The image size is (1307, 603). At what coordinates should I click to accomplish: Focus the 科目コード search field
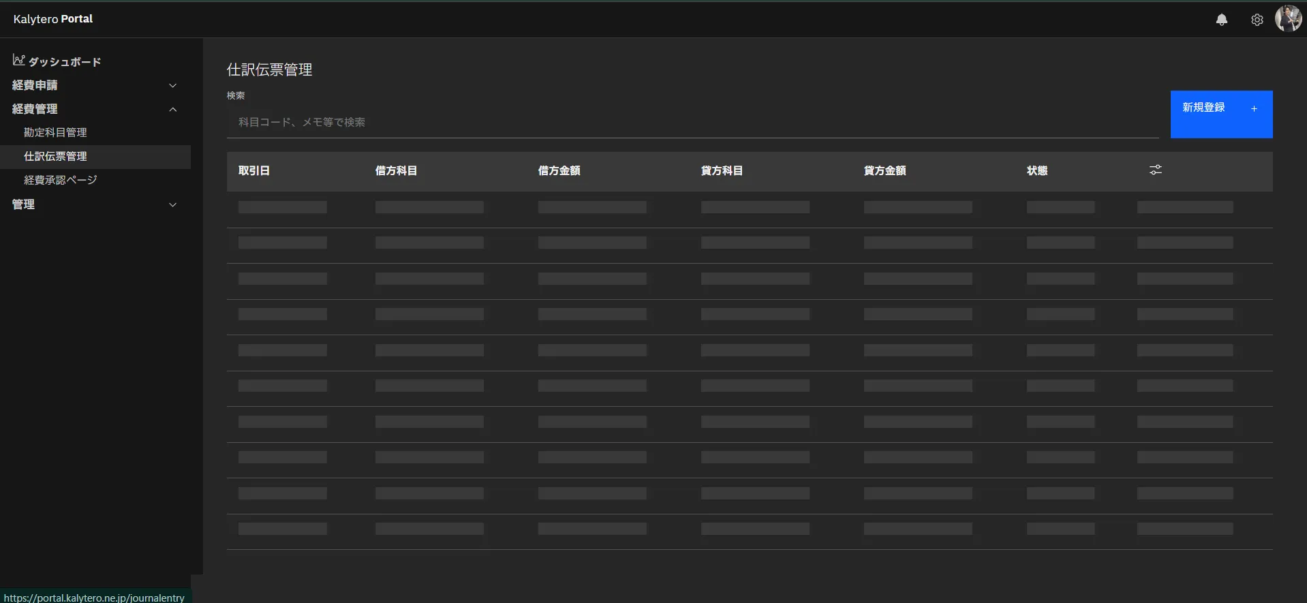pos(692,123)
